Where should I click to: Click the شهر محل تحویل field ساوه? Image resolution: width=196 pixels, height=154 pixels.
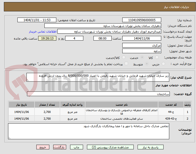[x=142, y=51]
